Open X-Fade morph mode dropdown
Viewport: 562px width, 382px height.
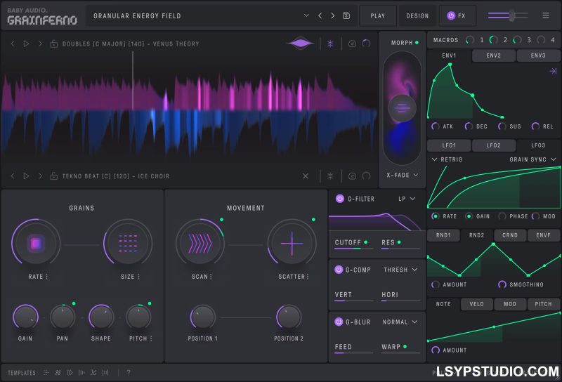click(402, 176)
